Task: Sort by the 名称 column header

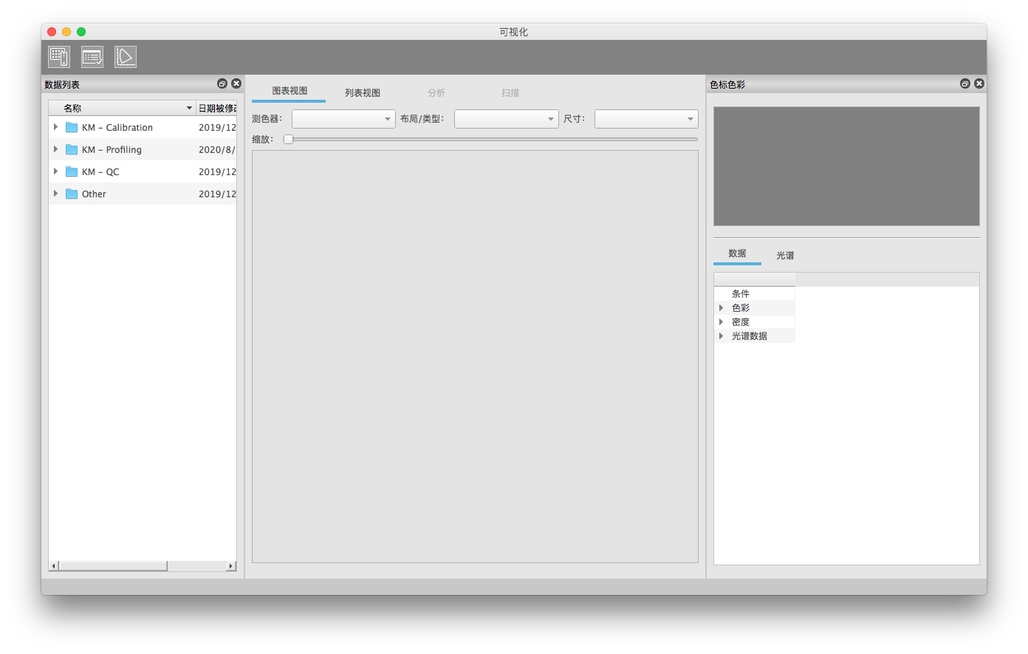Action: pos(122,108)
